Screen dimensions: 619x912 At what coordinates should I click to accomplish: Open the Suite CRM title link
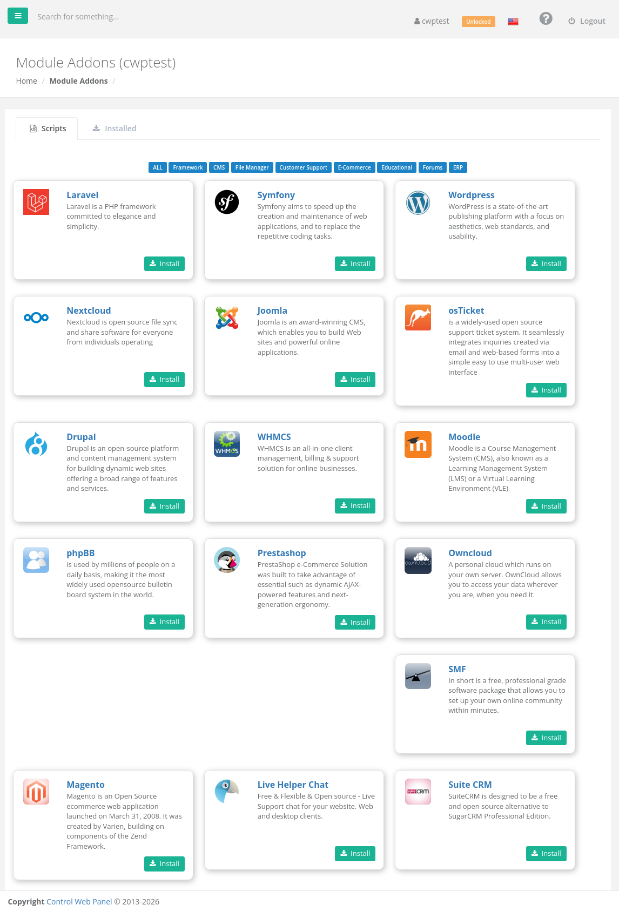(470, 785)
